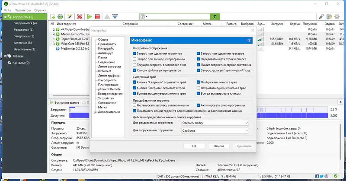Image resolution: width=346 pixels, height=181 pixels.
Task: Click the red X Remove Torrent icon
Action: (80, 16)
